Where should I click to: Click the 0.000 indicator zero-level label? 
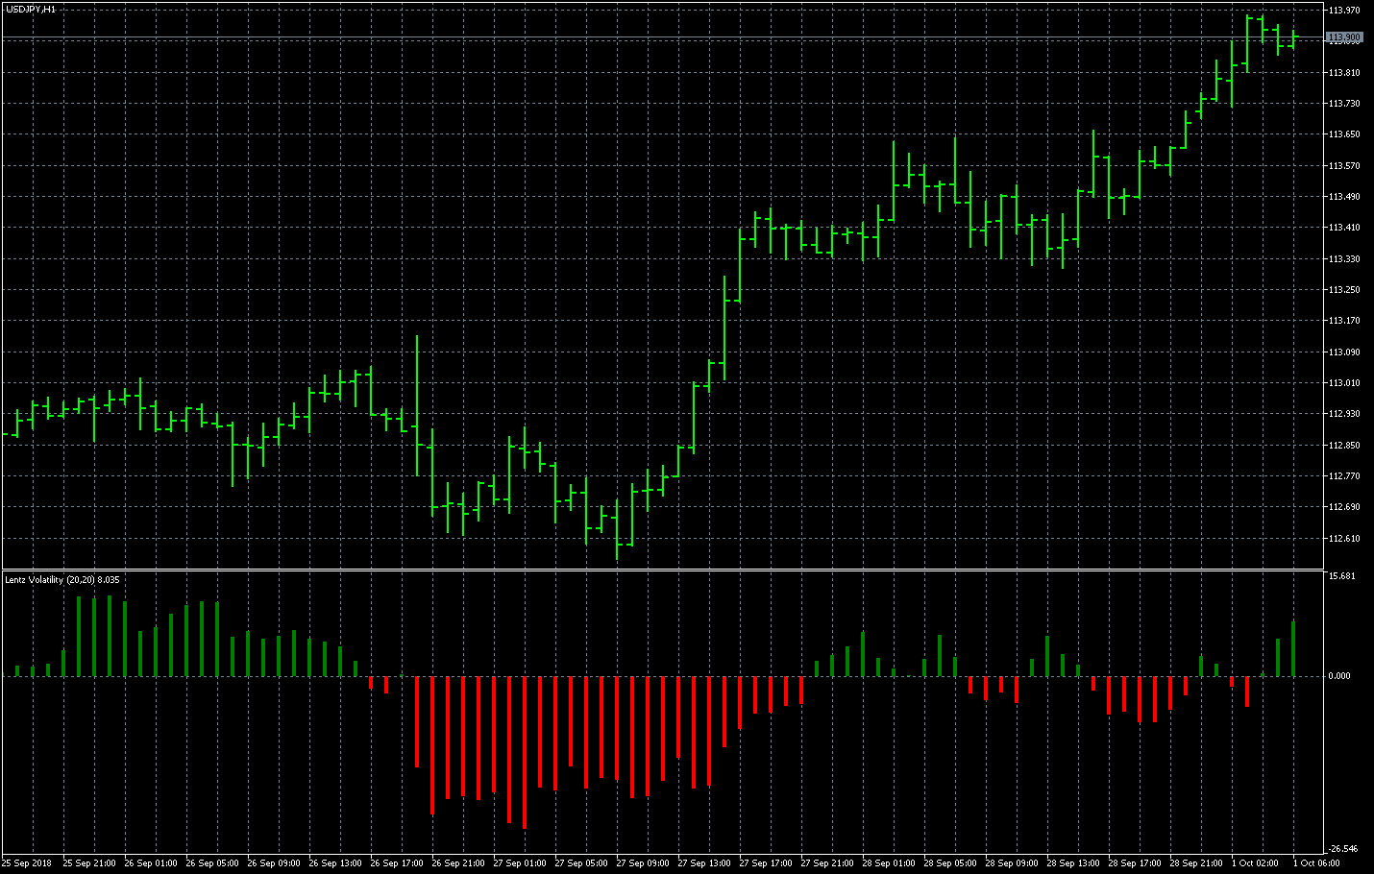(x=1339, y=676)
